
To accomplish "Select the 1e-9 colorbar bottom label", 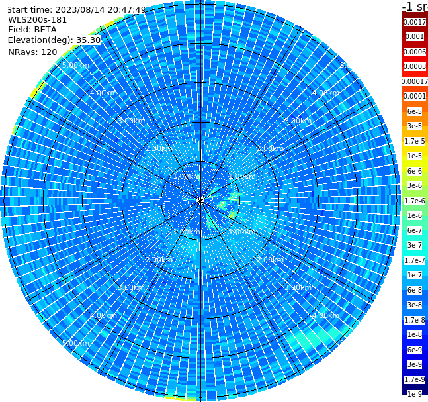I will click(415, 394).
